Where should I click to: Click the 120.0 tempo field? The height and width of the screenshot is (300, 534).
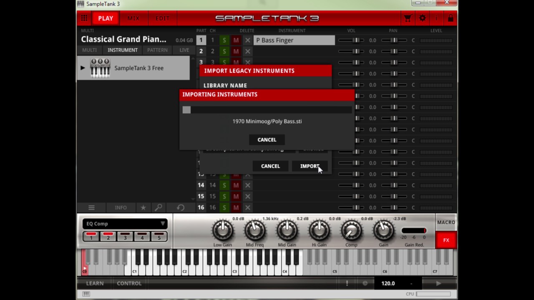click(x=388, y=283)
